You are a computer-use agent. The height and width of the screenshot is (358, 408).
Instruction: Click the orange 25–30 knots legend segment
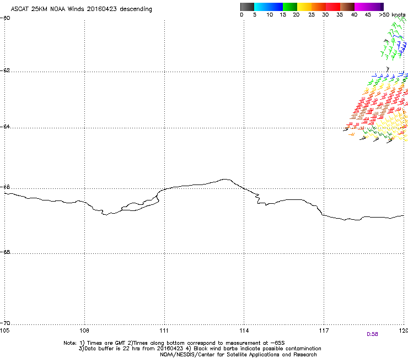[x=319, y=7]
